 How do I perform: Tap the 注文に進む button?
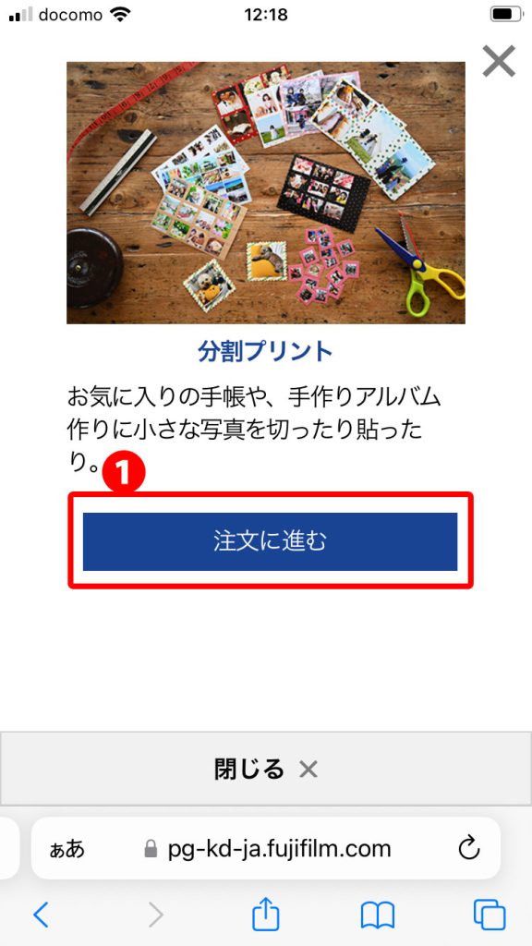270,541
